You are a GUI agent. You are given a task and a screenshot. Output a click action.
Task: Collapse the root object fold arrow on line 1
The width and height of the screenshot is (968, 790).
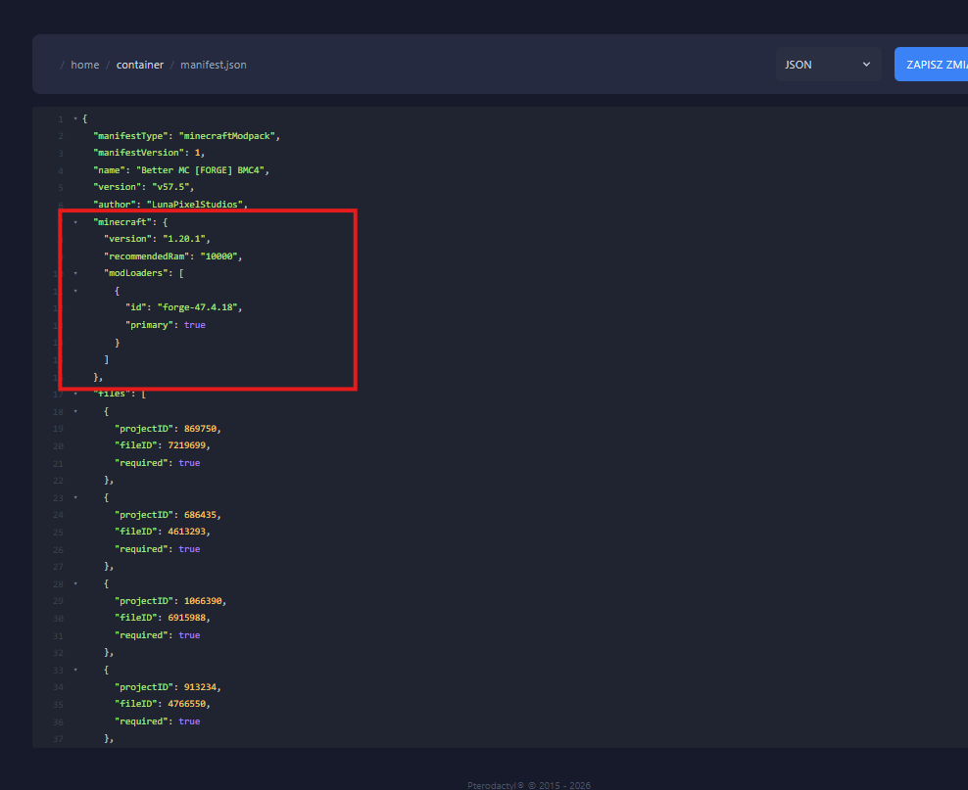point(75,118)
